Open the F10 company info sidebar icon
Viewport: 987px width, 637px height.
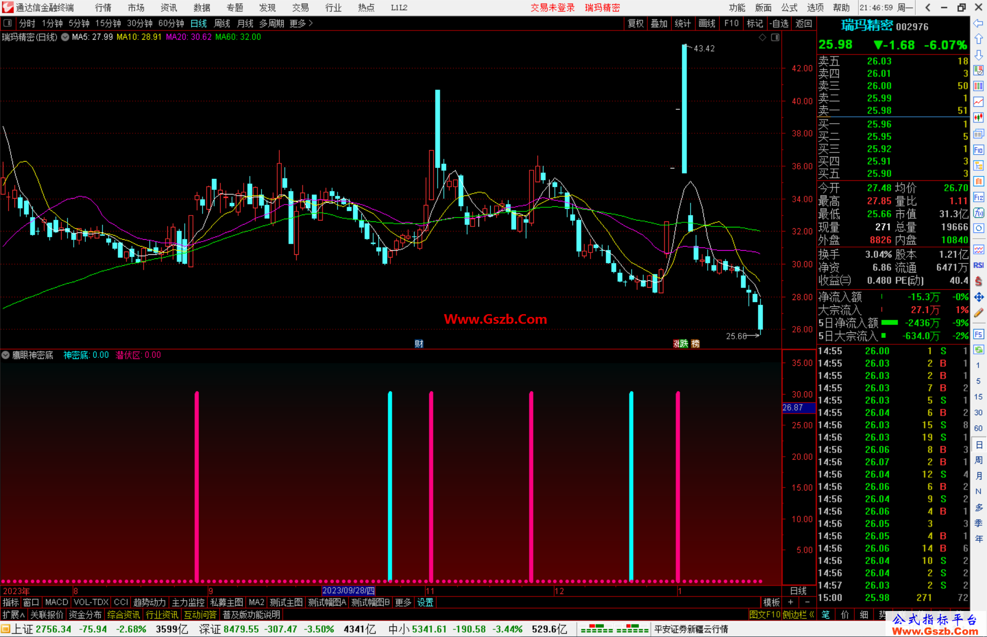point(978,150)
